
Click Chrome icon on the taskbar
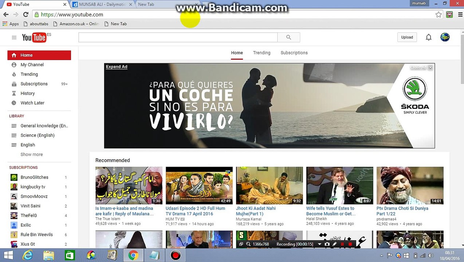point(133,255)
